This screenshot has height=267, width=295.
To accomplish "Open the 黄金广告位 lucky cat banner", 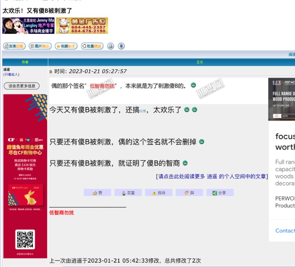I will [82, 25].
